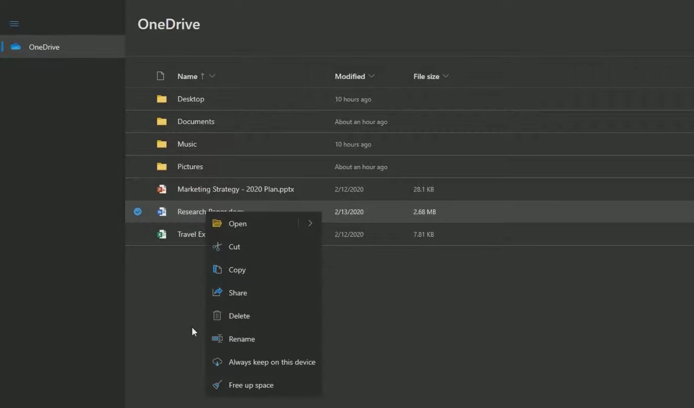This screenshot has width=694, height=408.
Task: Sort by the Modified column header
Action: [350, 76]
